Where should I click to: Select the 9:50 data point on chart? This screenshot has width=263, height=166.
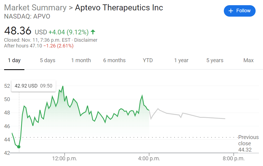click(x=18, y=146)
